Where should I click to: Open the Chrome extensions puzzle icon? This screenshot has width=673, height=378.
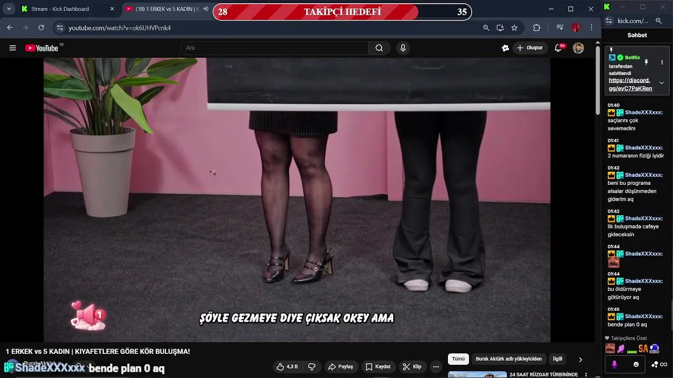(537, 28)
